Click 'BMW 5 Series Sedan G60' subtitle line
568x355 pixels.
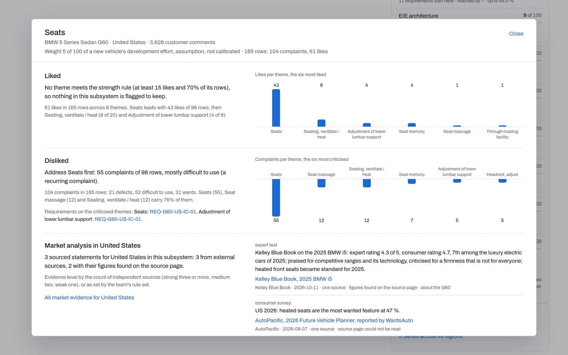tap(130, 42)
